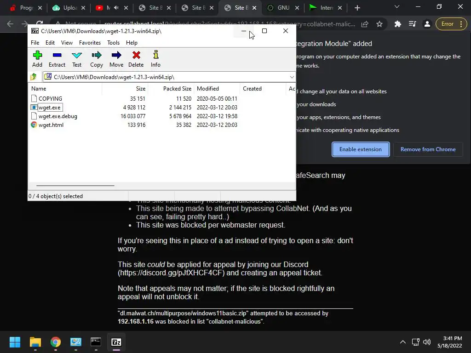Open the Help menu

132,43
